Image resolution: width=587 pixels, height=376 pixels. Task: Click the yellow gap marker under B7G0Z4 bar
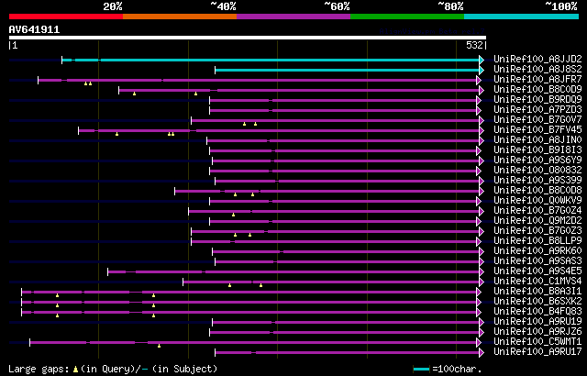(233, 215)
